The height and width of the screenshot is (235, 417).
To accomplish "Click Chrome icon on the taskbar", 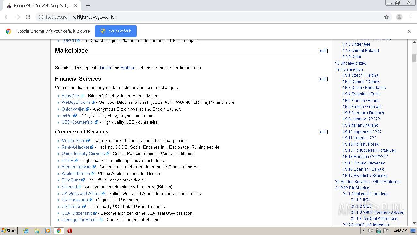I will [59, 231].
